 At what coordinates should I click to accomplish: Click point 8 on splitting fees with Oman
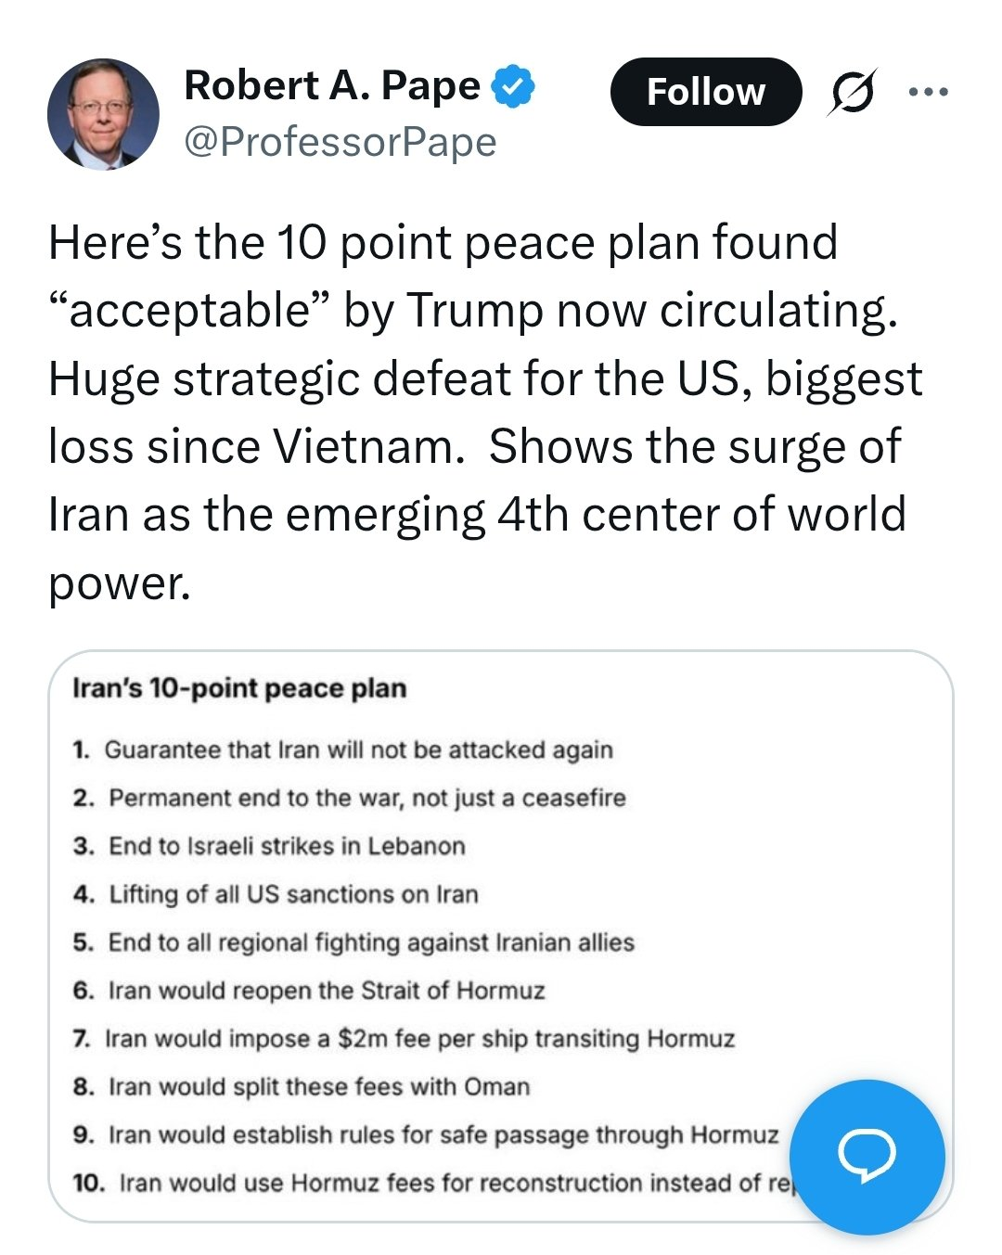(319, 1087)
